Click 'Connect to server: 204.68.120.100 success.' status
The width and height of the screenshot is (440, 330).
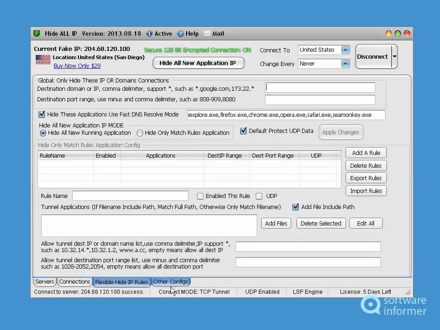point(89,292)
